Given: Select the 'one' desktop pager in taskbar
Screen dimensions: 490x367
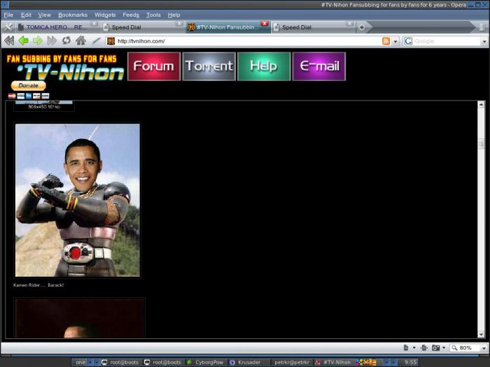Looking at the screenshot, I should pyautogui.click(x=80, y=362).
